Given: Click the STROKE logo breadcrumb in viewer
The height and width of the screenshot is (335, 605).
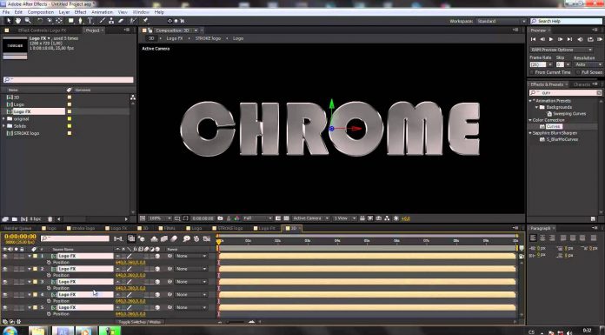Looking at the screenshot, I should [x=208, y=38].
